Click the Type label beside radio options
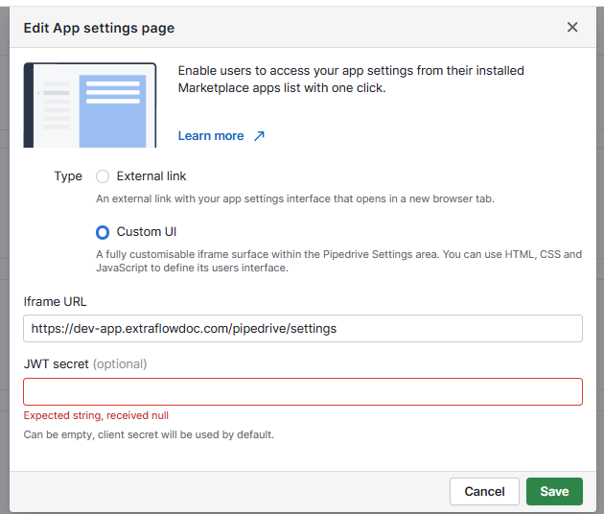This screenshot has height=514, width=604. tap(68, 176)
